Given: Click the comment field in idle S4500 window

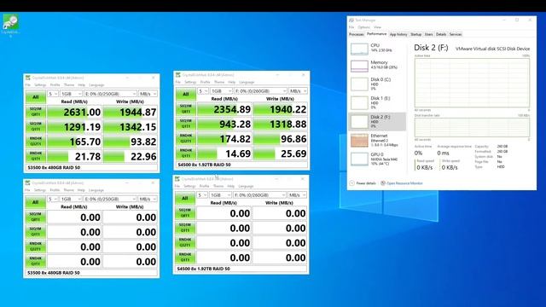Looking at the screenshot, I should coord(241,269).
